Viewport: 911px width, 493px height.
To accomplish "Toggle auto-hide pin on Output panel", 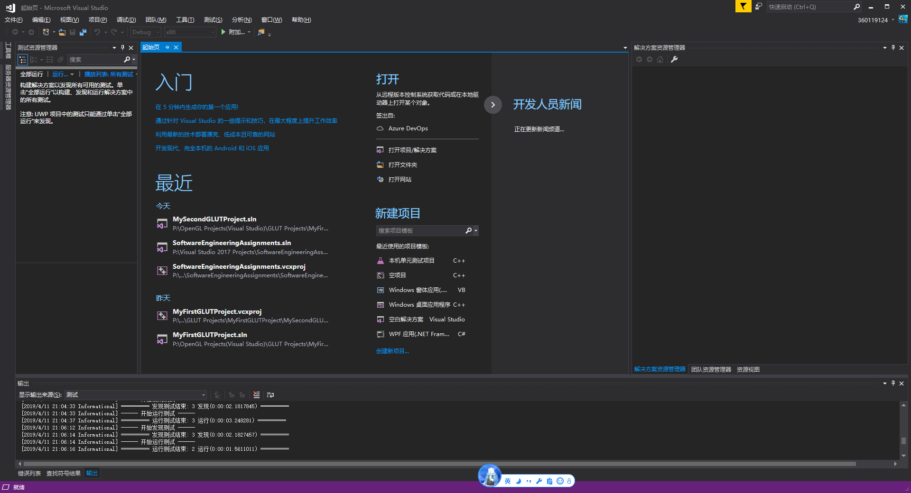I will point(893,383).
